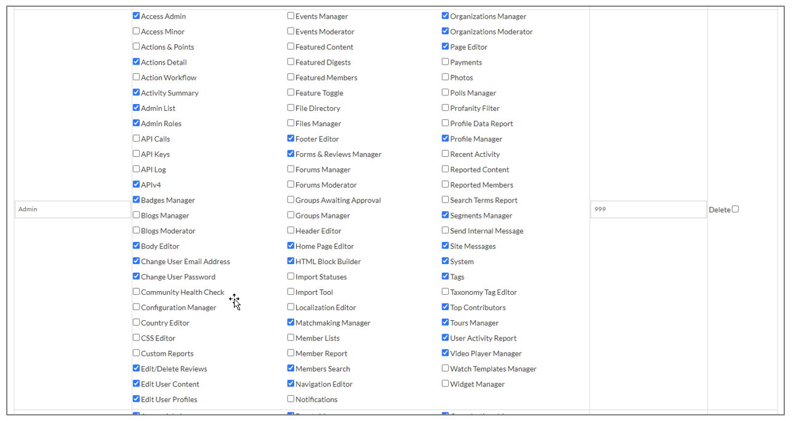This screenshot has height=421, width=796.
Task: Click the Admin role name field
Action: pos(73,209)
